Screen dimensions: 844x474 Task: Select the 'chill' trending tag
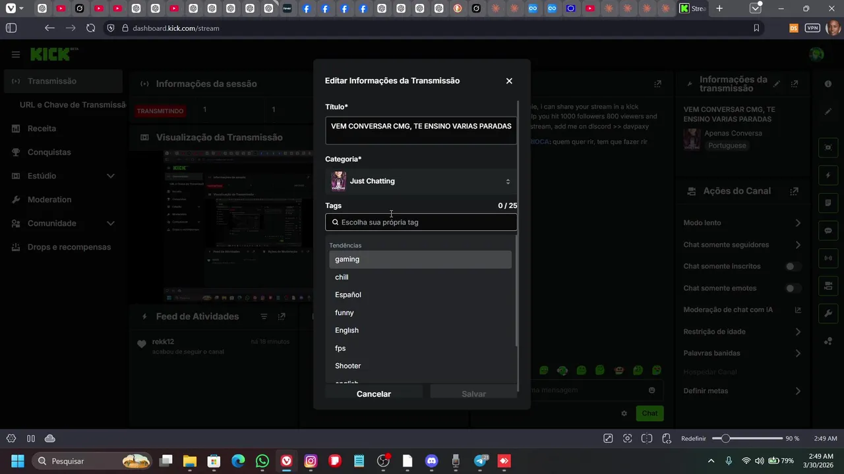click(420, 277)
